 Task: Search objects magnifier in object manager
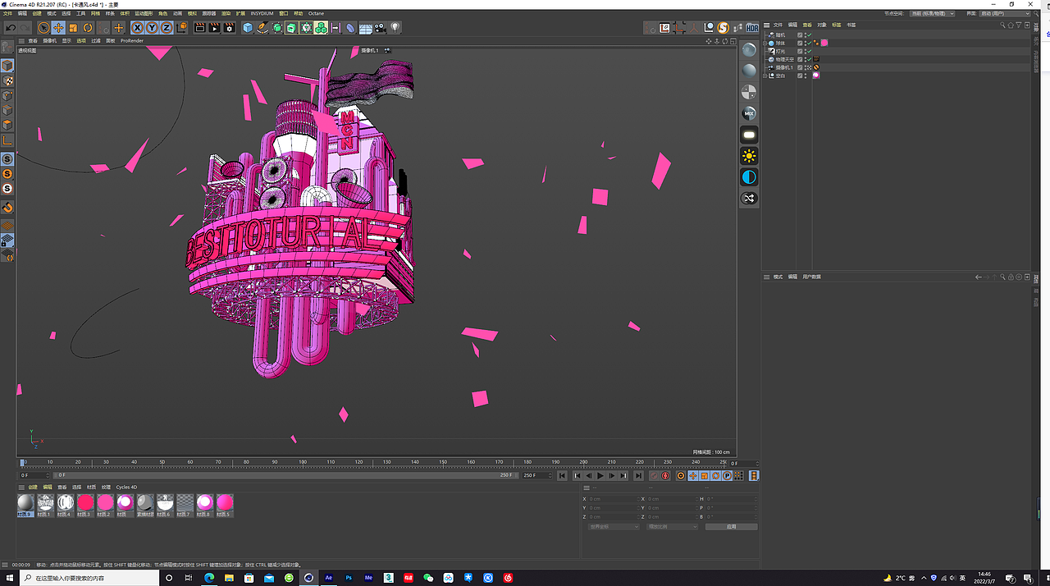click(1002, 25)
